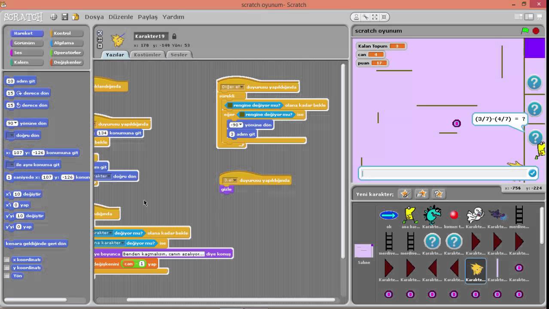Viewport: 549px width, 309px height.
Task: Paint a new sprite
Action: point(405,194)
